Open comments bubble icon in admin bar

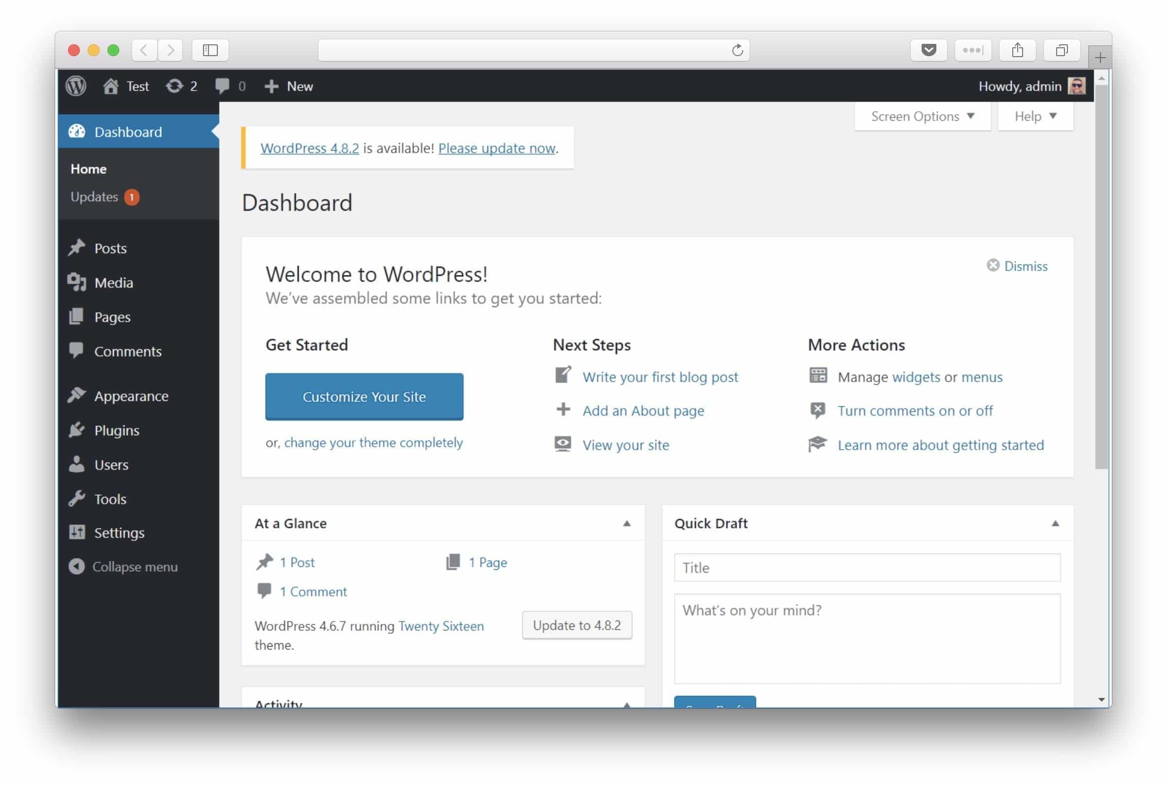(x=222, y=86)
